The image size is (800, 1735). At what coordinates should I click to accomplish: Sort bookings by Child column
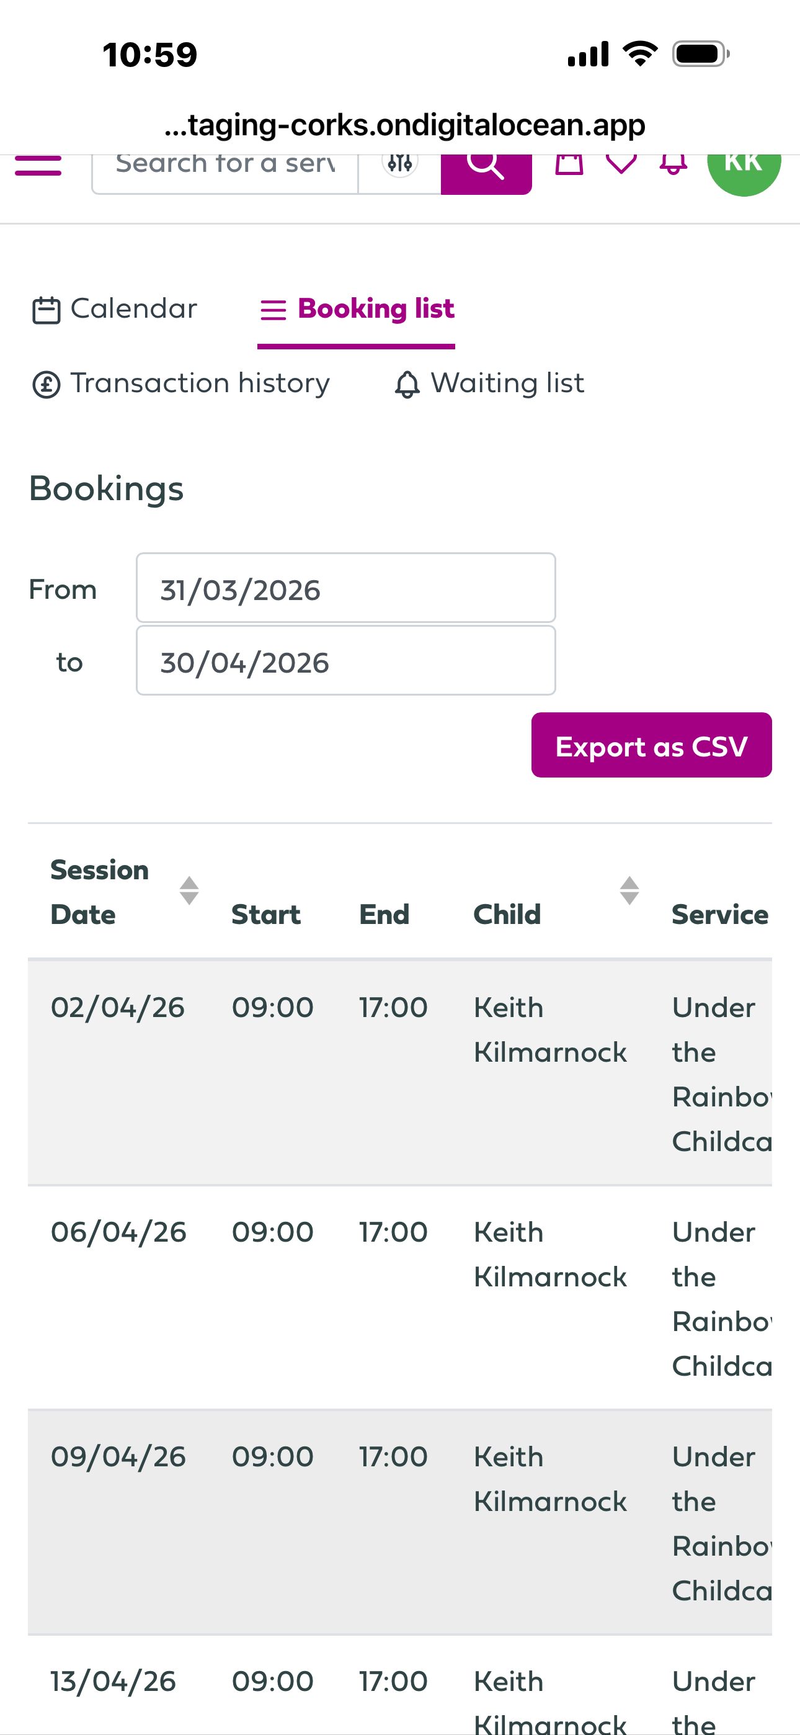pyautogui.click(x=629, y=890)
